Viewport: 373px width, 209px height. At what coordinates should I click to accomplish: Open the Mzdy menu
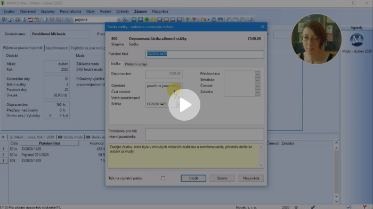pos(91,11)
